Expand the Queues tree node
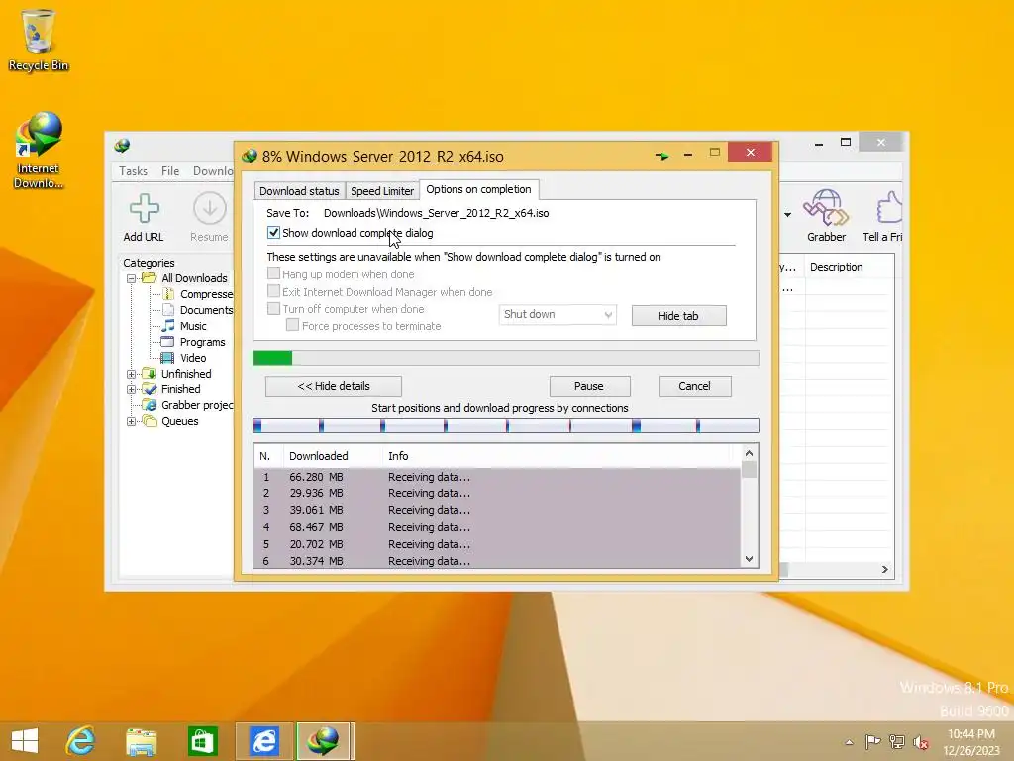Viewport: 1014px width, 761px height. click(x=132, y=421)
